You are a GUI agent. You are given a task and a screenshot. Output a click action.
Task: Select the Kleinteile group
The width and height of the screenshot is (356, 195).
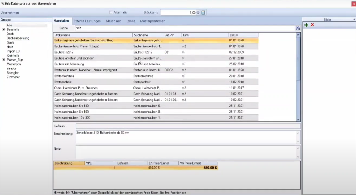click(x=13, y=55)
